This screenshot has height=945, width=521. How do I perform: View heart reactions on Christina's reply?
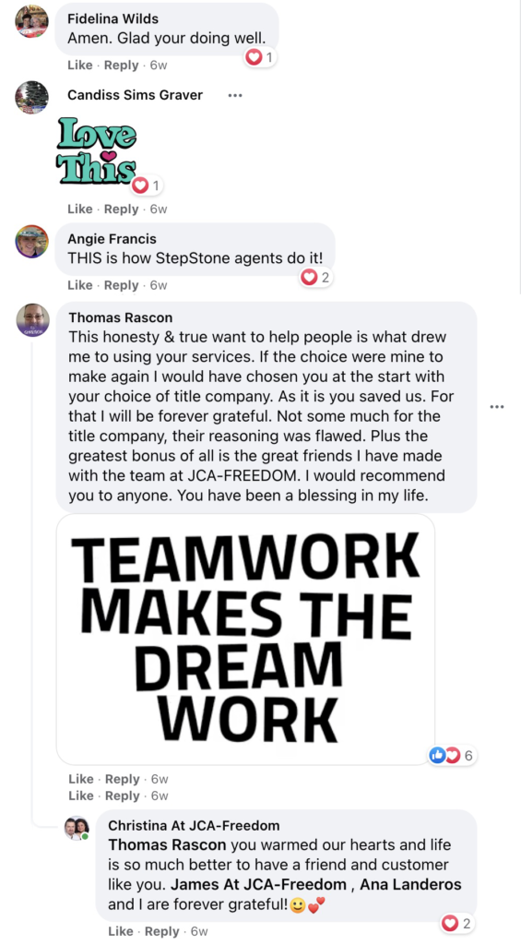(456, 923)
